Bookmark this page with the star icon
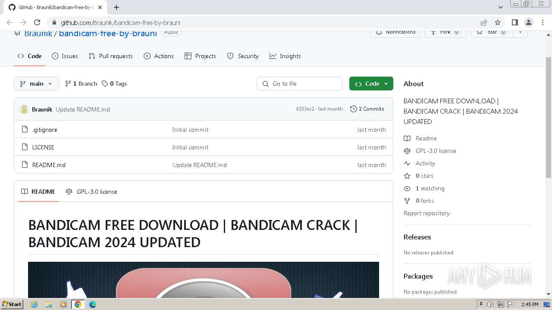The height and width of the screenshot is (310, 552). point(498,22)
